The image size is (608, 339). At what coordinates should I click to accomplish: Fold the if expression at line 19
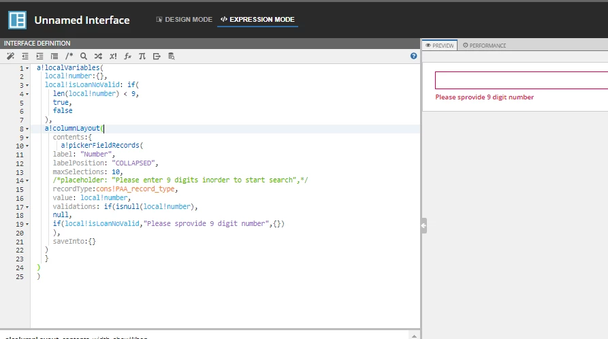click(x=27, y=224)
